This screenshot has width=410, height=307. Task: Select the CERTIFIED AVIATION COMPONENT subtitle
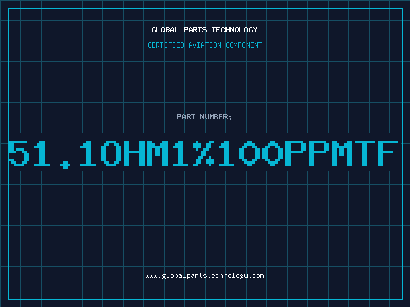[204, 45]
